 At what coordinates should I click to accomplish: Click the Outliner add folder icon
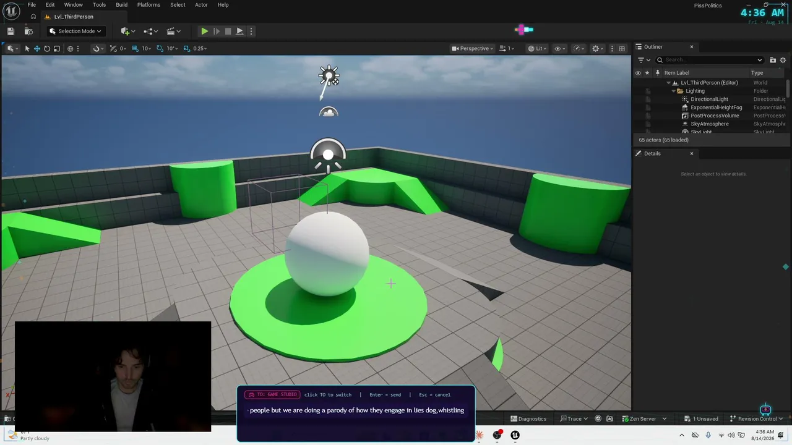[773, 60]
